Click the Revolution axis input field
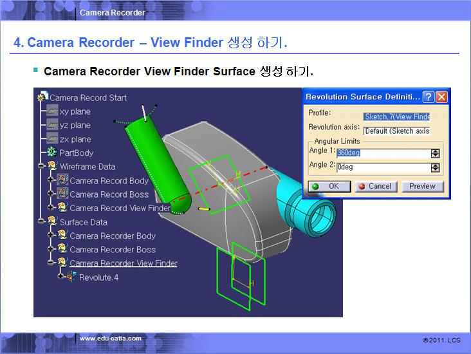This screenshot has height=354, width=471. pyautogui.click(x=396, y=131)
